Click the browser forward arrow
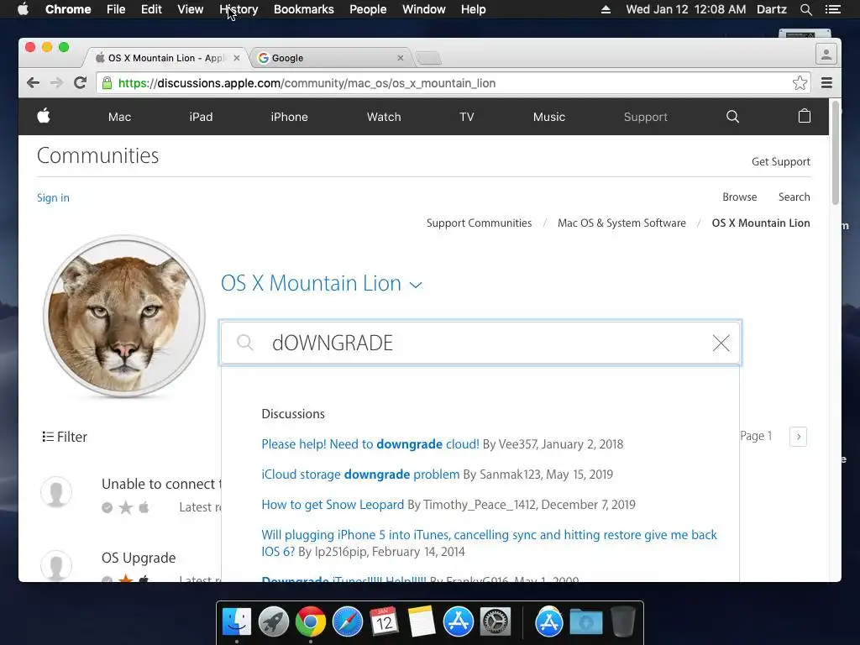The image size is (860, 645). click(56, 83)
